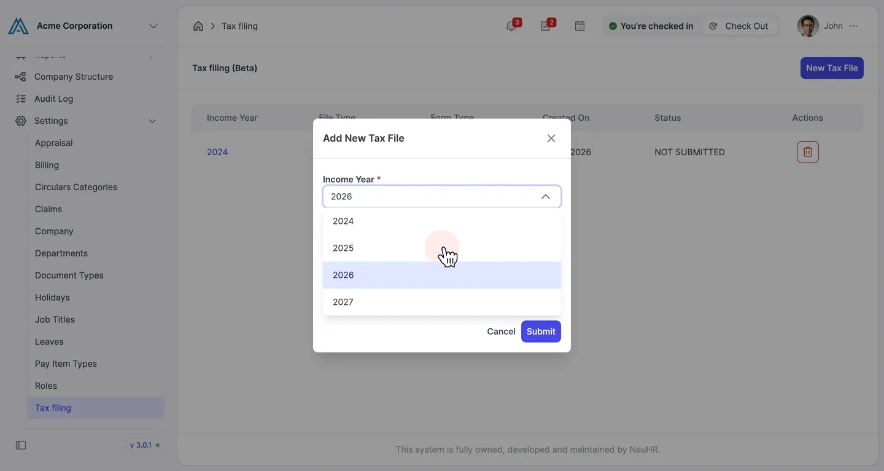Click the Settings gear icon
Viewport: 884px width, 471px height.
pos(21,121)
